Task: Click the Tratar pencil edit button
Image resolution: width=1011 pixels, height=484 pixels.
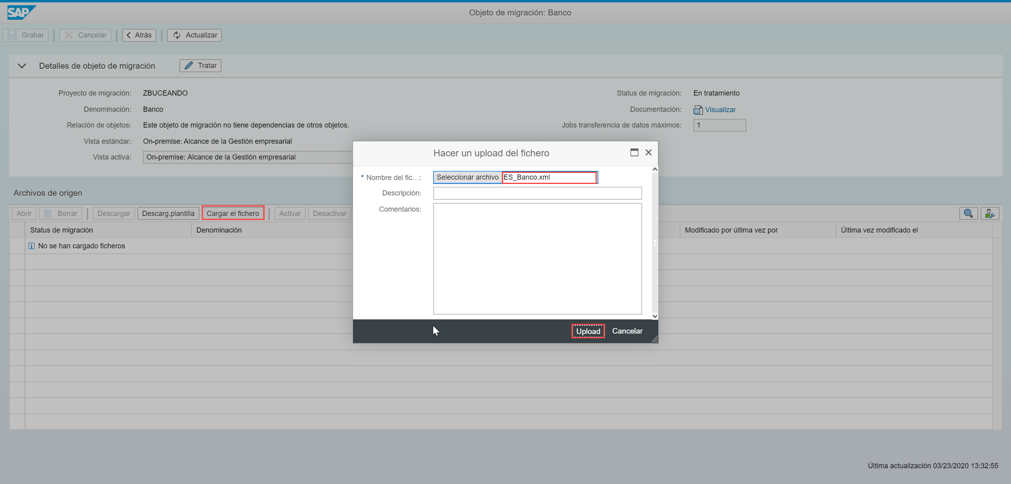Action: (200, 66)
